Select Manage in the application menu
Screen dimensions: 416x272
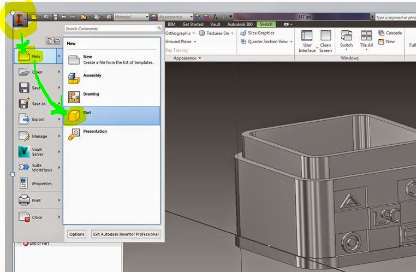click(38, 136)
